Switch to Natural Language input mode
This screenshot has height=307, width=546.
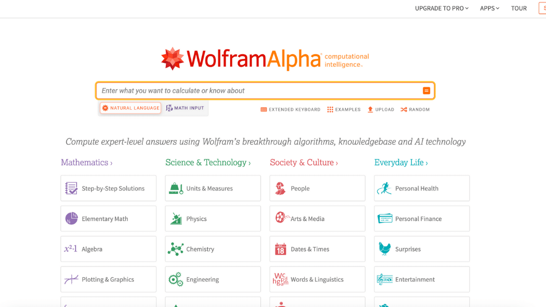131,108
